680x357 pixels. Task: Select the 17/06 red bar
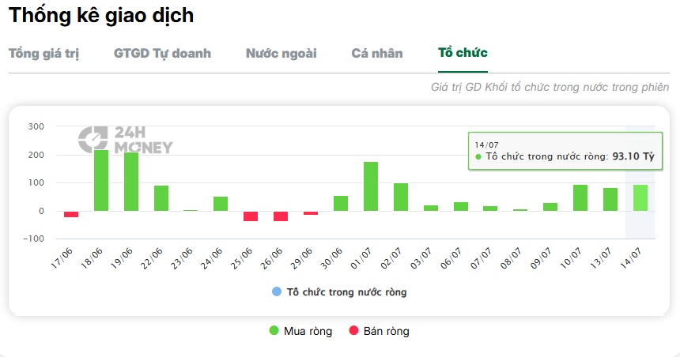click(x=71, y=214)
